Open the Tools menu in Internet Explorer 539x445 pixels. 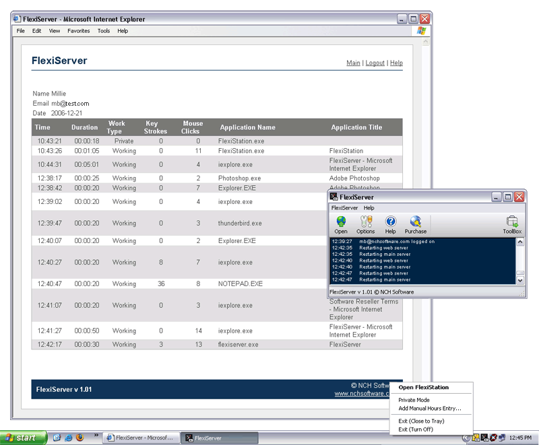pos(103,31)
